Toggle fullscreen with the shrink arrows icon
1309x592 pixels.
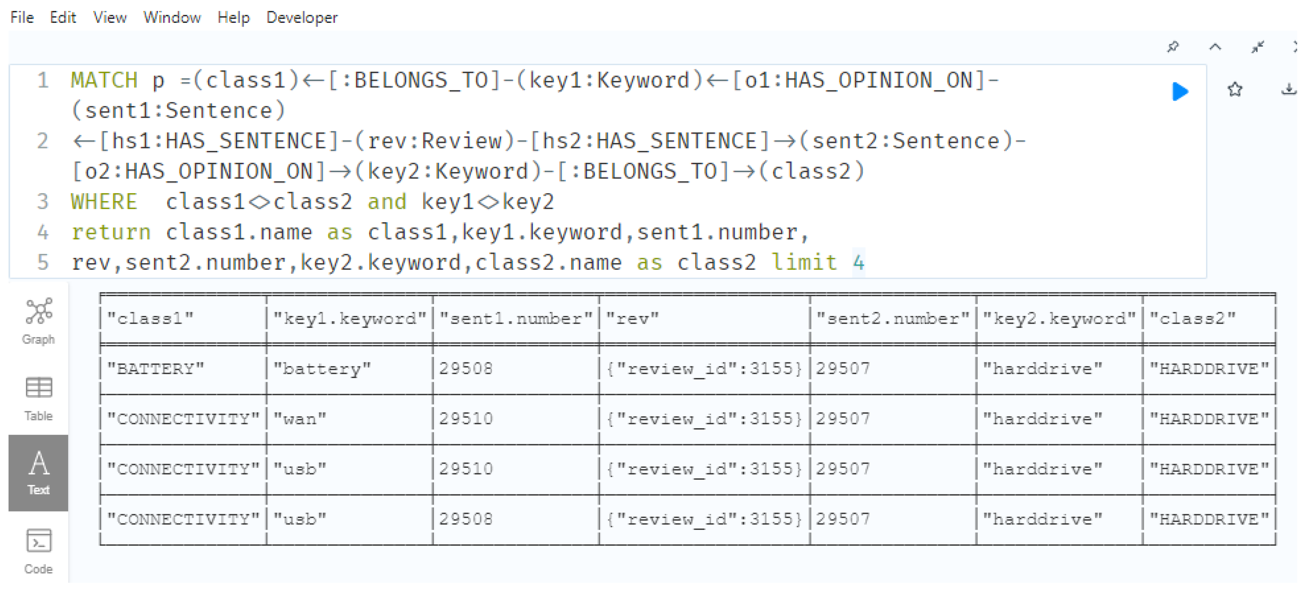click(x=1258, y=47)
